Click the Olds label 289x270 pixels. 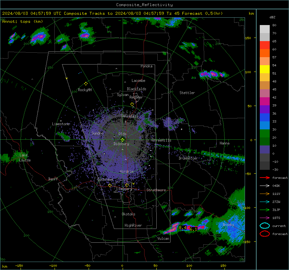(x=122, y=134)
